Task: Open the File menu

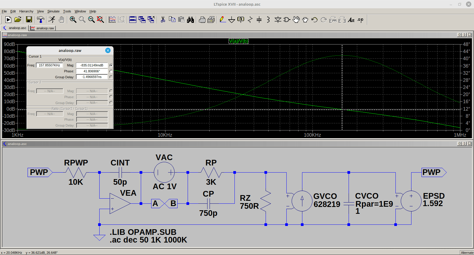Action: pos(4,11)
